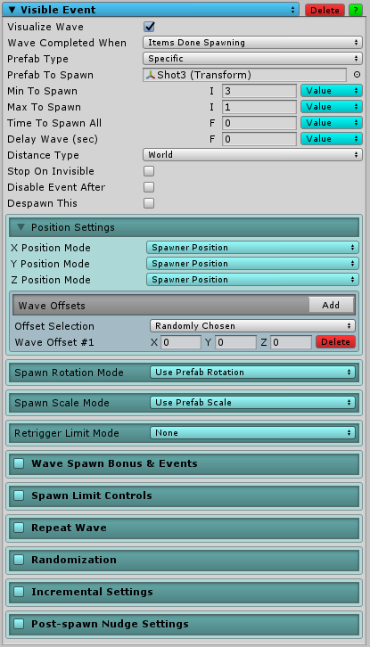Click the object picker circle beside Prefab To Spawn

[x=358, y=75]
